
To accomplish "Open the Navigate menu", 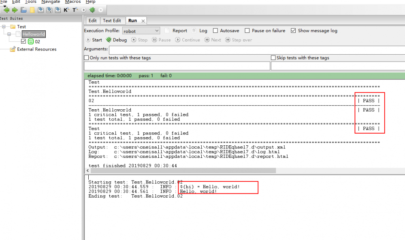I will [x=51, y=2].
